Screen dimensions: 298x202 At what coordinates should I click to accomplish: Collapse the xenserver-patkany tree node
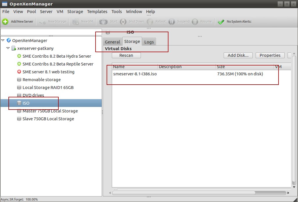point(8,48)
